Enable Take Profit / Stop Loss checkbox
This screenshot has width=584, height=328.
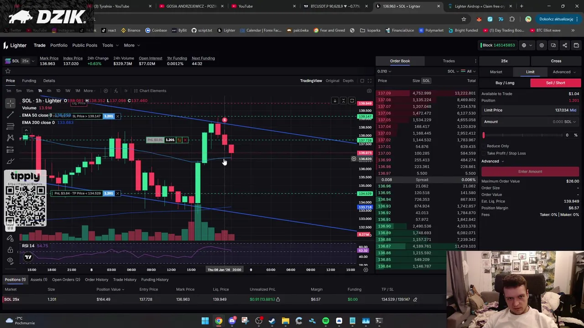[x=484, y=153]
